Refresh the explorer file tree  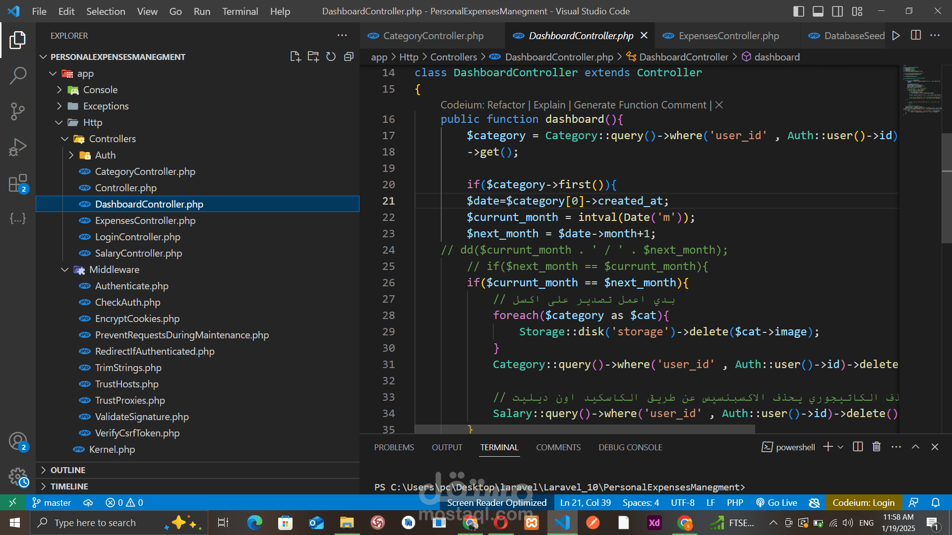click(331, 56)
